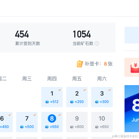Click the orange checkmark on day 2
This screenshot has height=139, width=139.
(x=85, y=90)
